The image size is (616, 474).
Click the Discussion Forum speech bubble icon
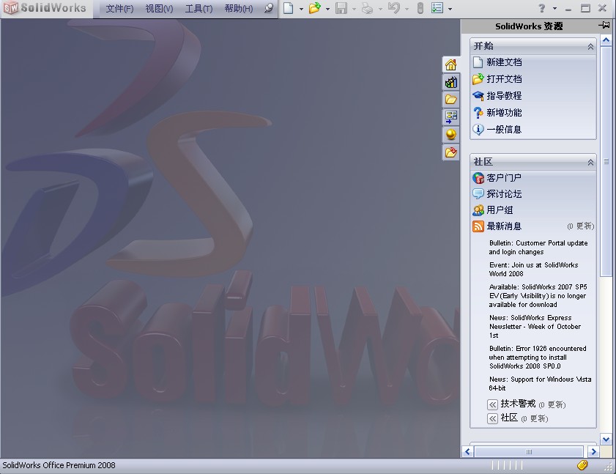[478, 193]
